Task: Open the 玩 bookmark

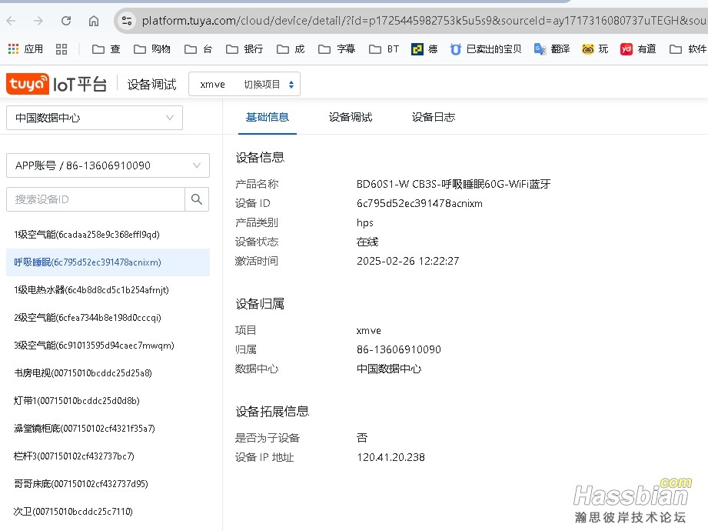Action: click(x=595, y=48)
